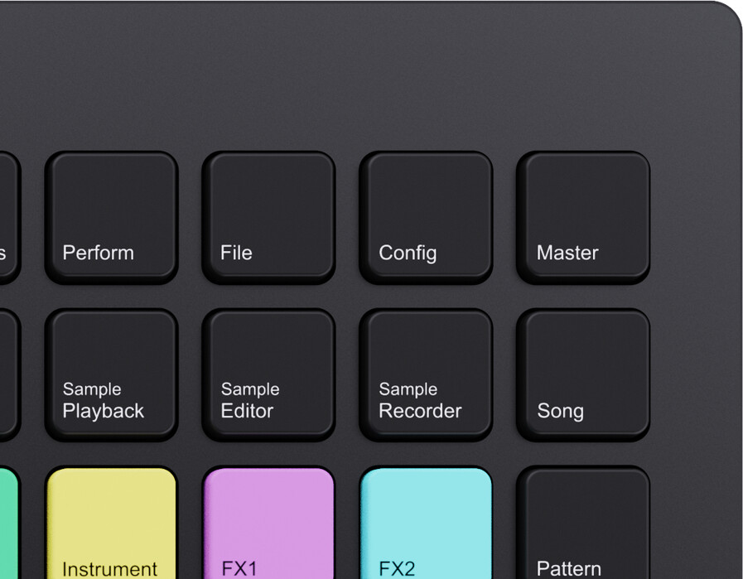Click the cut-off key left of Sample Playback
This screenshot has width=743, height=579.
9,374
